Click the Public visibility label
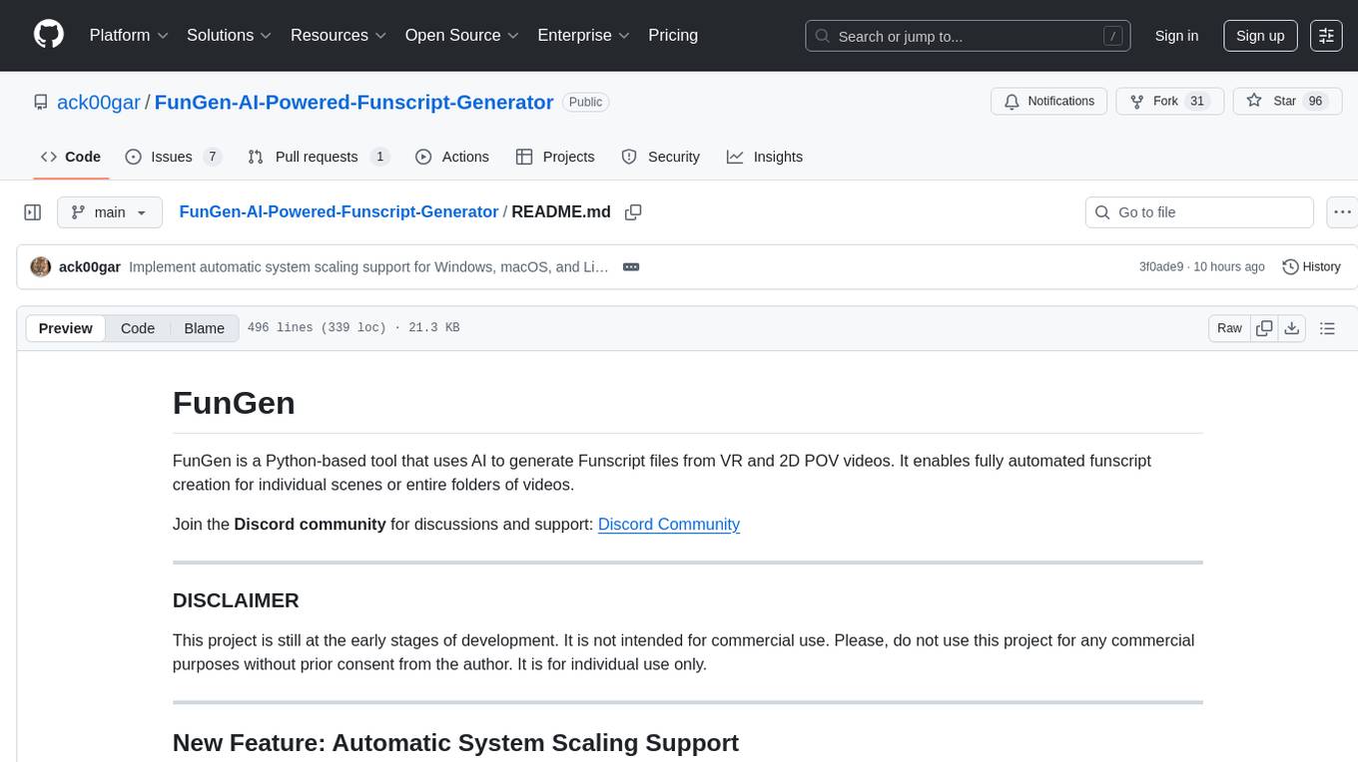This screenshot has height=762, width=1358. (x=585, y=102)
